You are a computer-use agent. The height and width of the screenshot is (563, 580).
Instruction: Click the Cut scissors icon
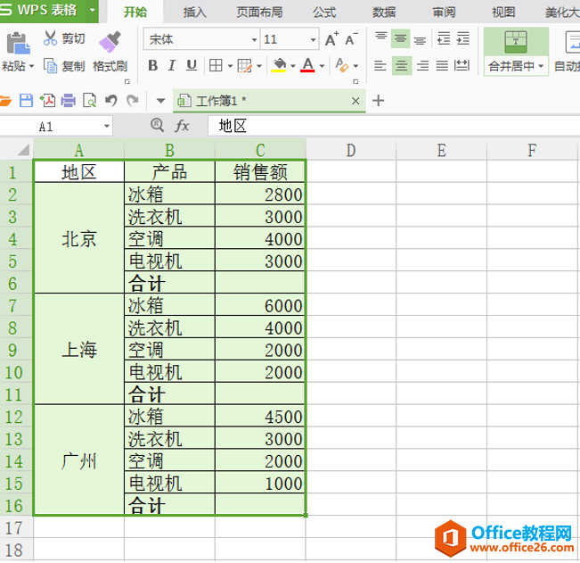[50, 37]
